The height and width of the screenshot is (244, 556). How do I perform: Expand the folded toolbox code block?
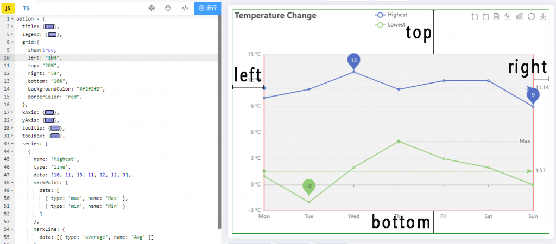click(12, 136)
